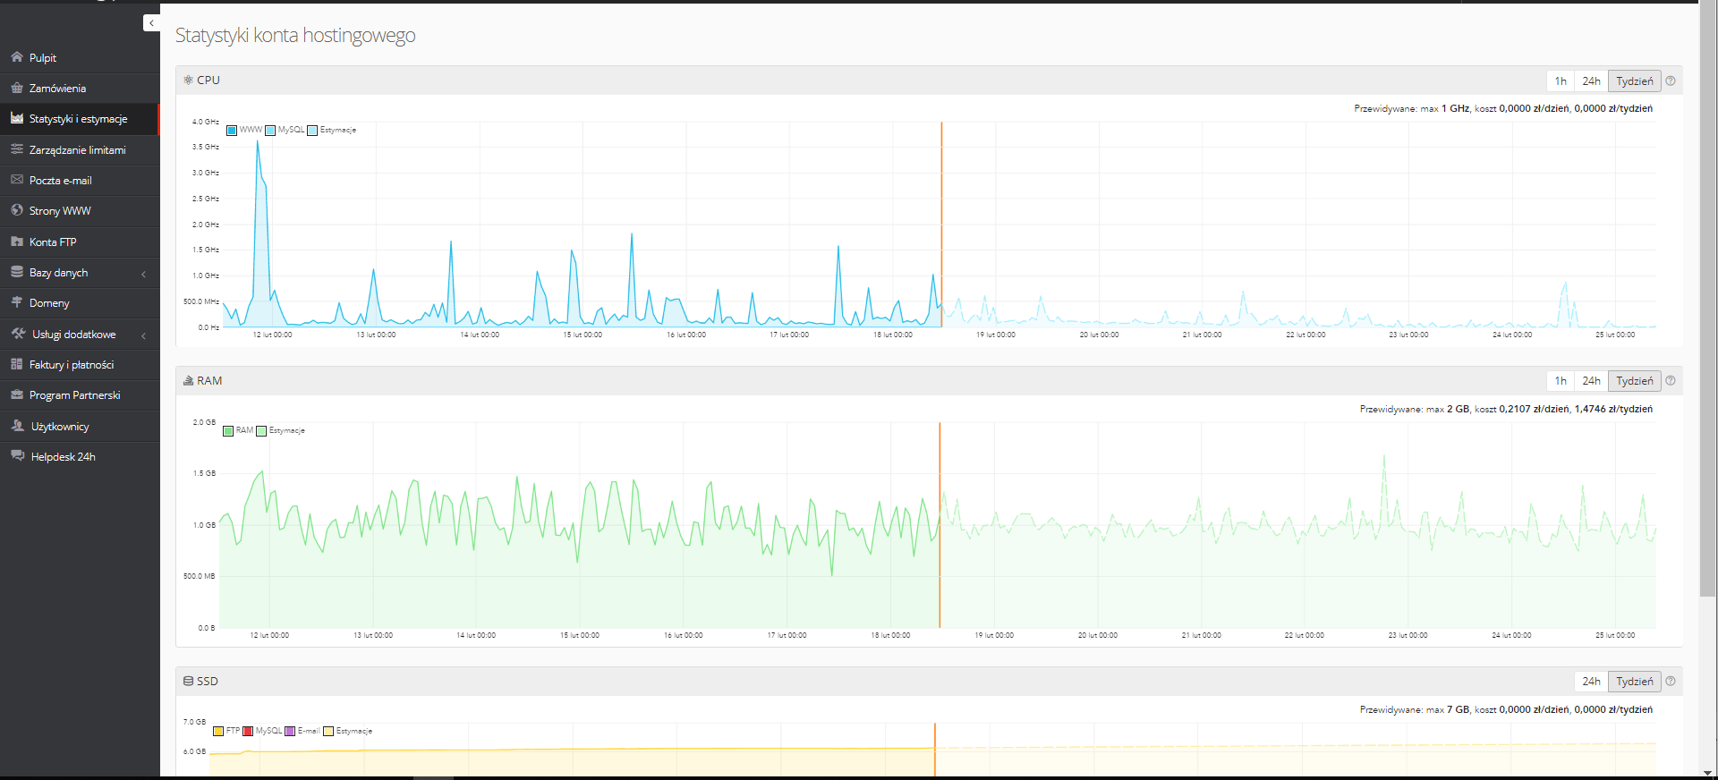1718x780 pixels.
Task: Click the Zamówienia basket icon
Action: tap(17, 88)
